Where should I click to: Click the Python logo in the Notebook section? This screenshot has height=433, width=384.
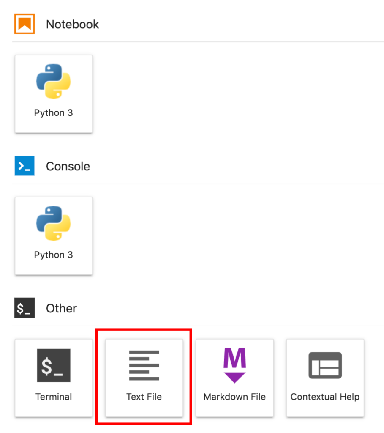point(53,82)
